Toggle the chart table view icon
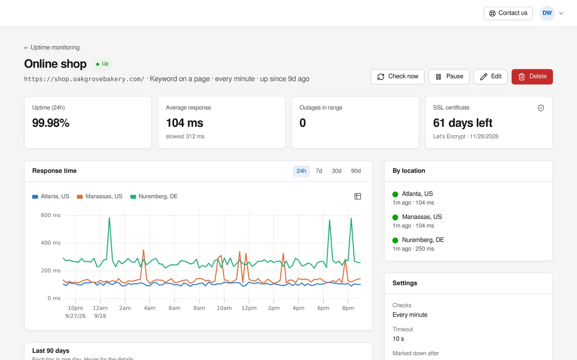577x360 pixels. click(x=358, y=196)
